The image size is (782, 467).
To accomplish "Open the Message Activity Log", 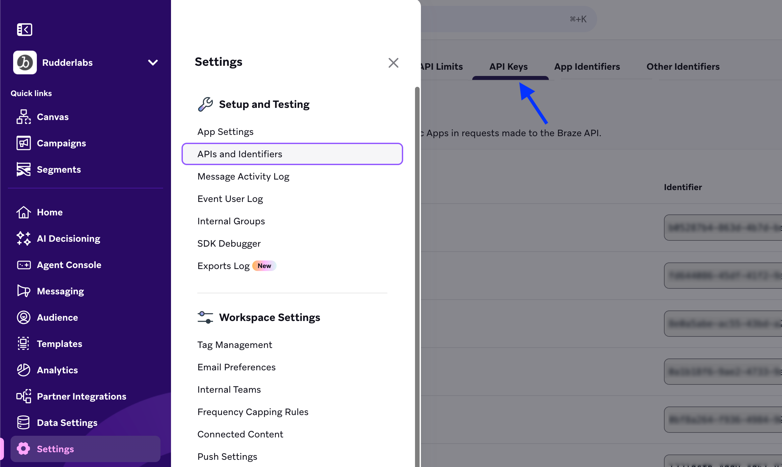I will tap(243, 176).
